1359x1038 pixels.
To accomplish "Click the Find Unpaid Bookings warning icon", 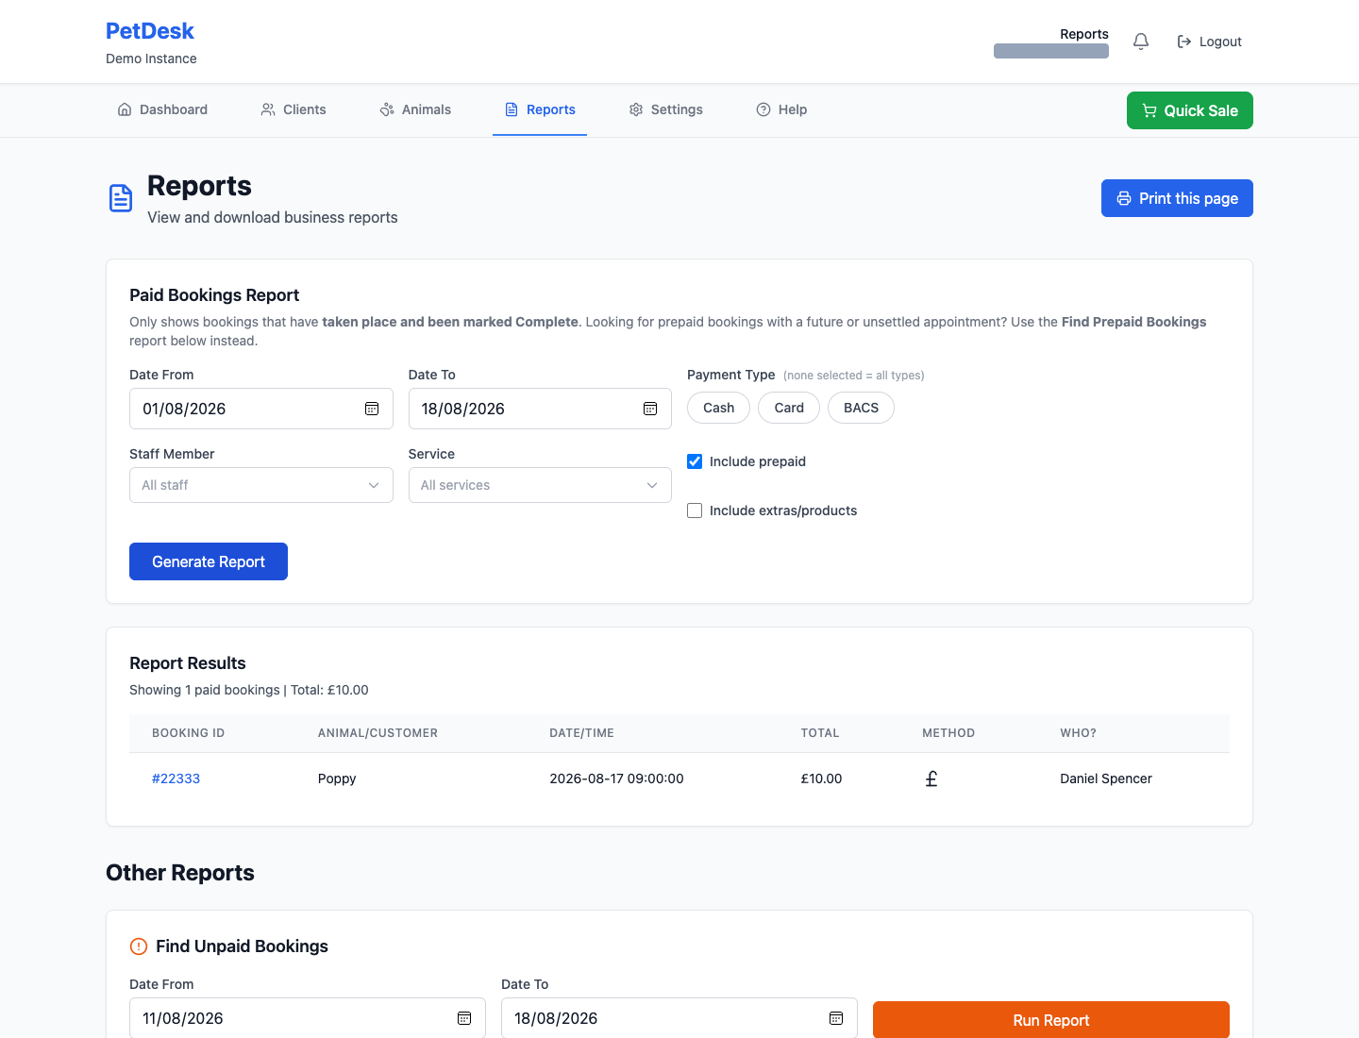I will tap(139, 946).
